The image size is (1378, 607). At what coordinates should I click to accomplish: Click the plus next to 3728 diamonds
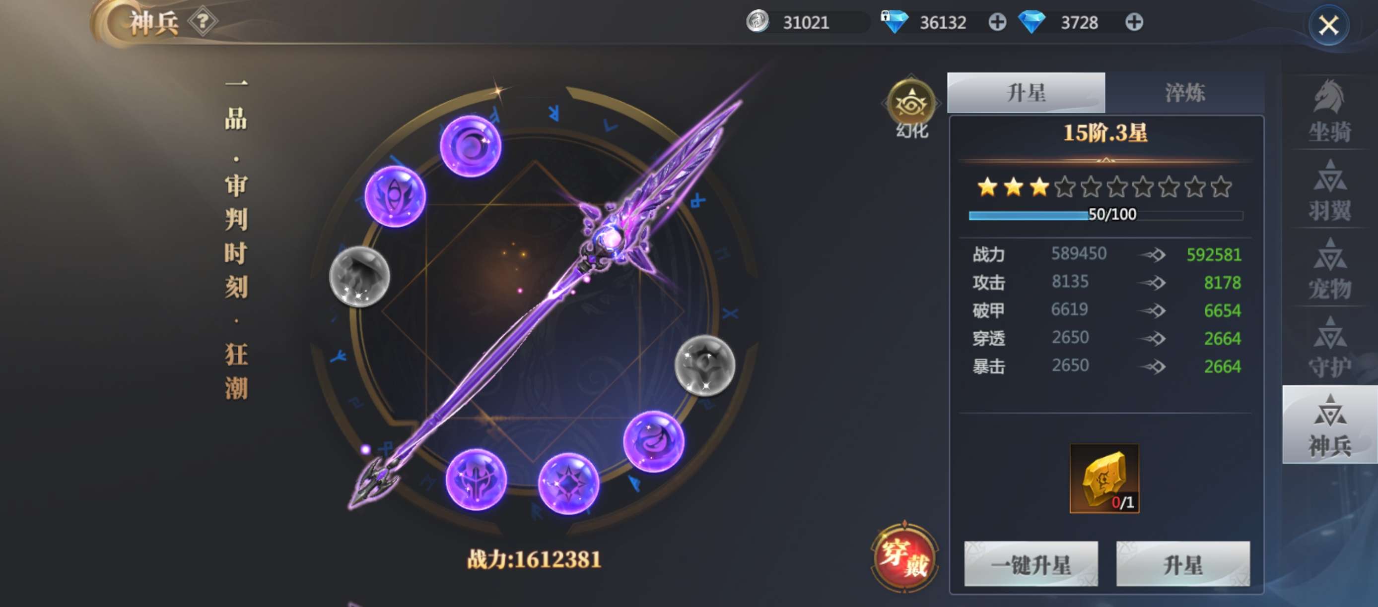1134,22
